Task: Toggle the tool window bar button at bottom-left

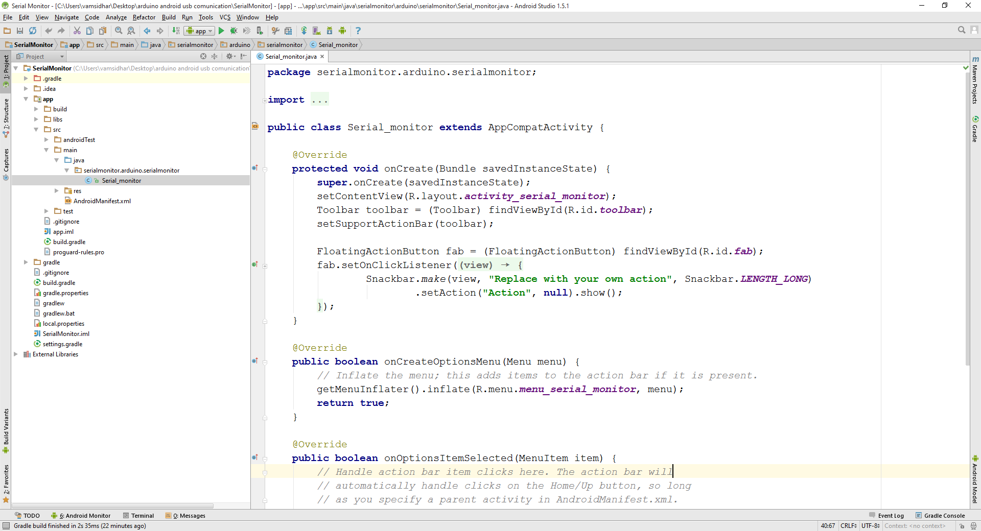Action: click(6, 526)
